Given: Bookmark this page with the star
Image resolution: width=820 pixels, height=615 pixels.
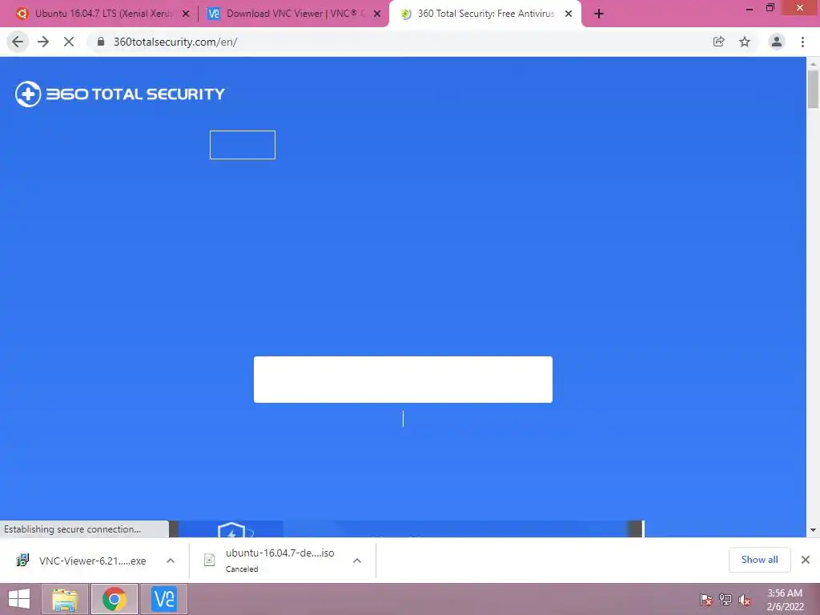Looking at the screenshot, I should point(745,42).
